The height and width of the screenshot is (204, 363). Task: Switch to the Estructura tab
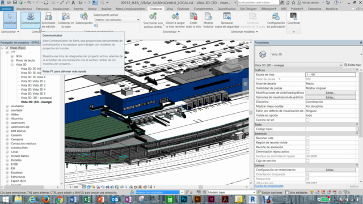click(x=43, y=9)
